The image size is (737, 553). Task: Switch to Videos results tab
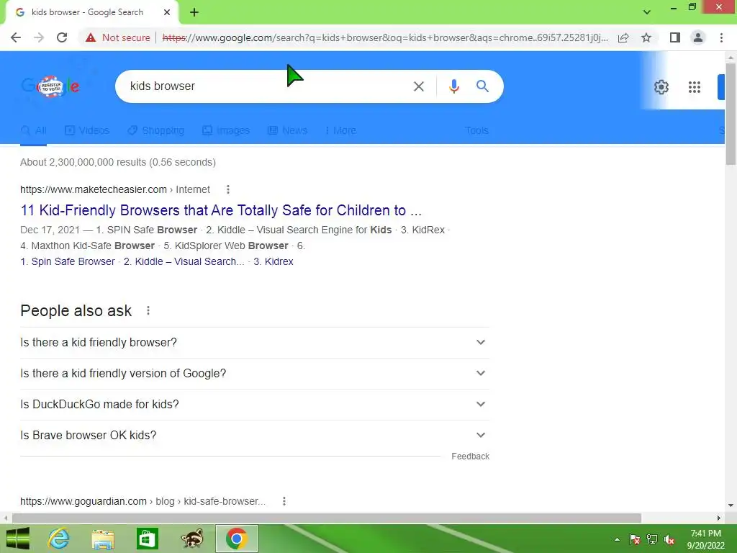tap(87, 130)
